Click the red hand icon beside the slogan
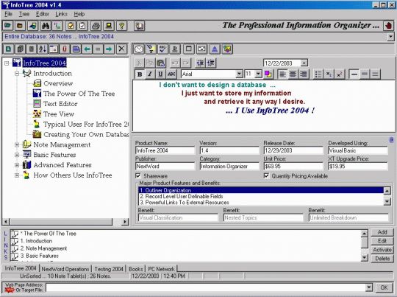397x297 pixels. [388, 26]
